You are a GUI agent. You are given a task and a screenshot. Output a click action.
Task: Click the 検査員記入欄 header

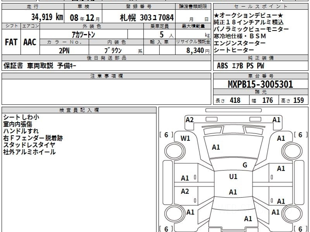(79, 110)
